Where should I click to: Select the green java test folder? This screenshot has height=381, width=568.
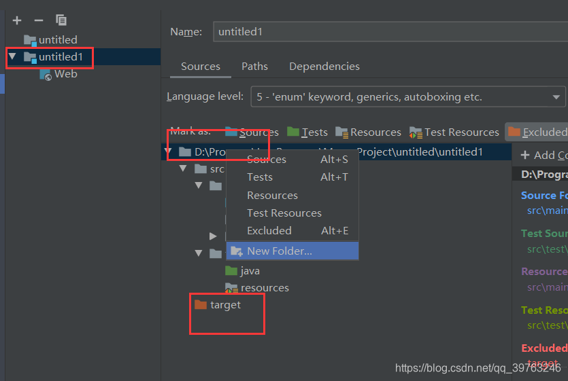[x=242, y=271]
